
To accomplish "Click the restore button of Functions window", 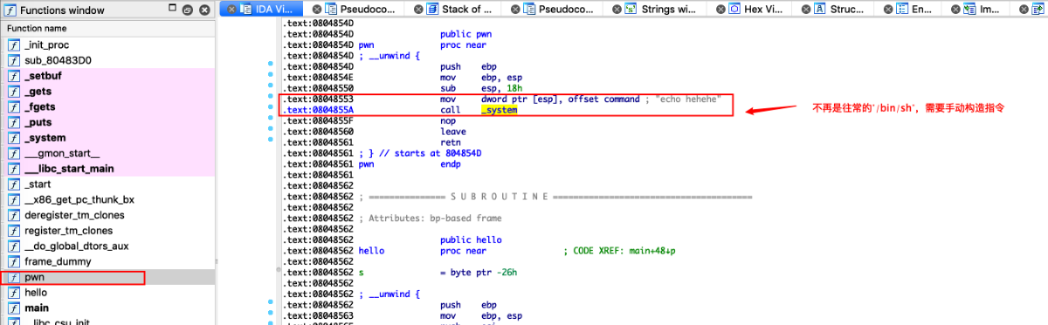I will point(188,10).
